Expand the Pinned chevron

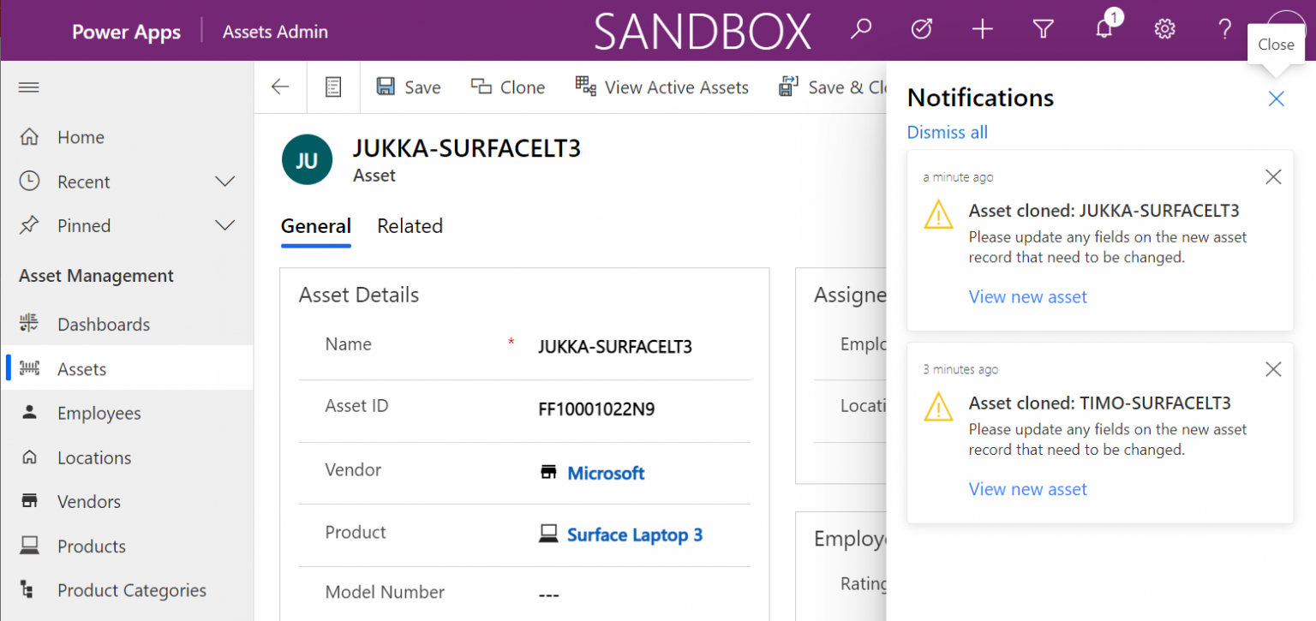pos(225,225)
